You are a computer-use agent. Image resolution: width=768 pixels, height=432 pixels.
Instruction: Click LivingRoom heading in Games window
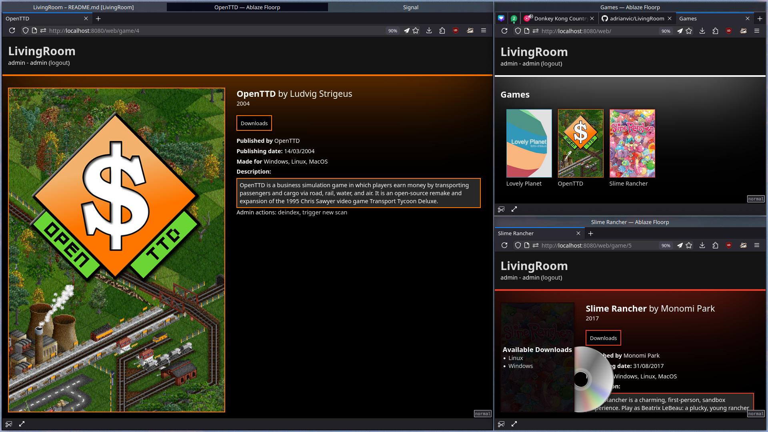tap(534, 52)
